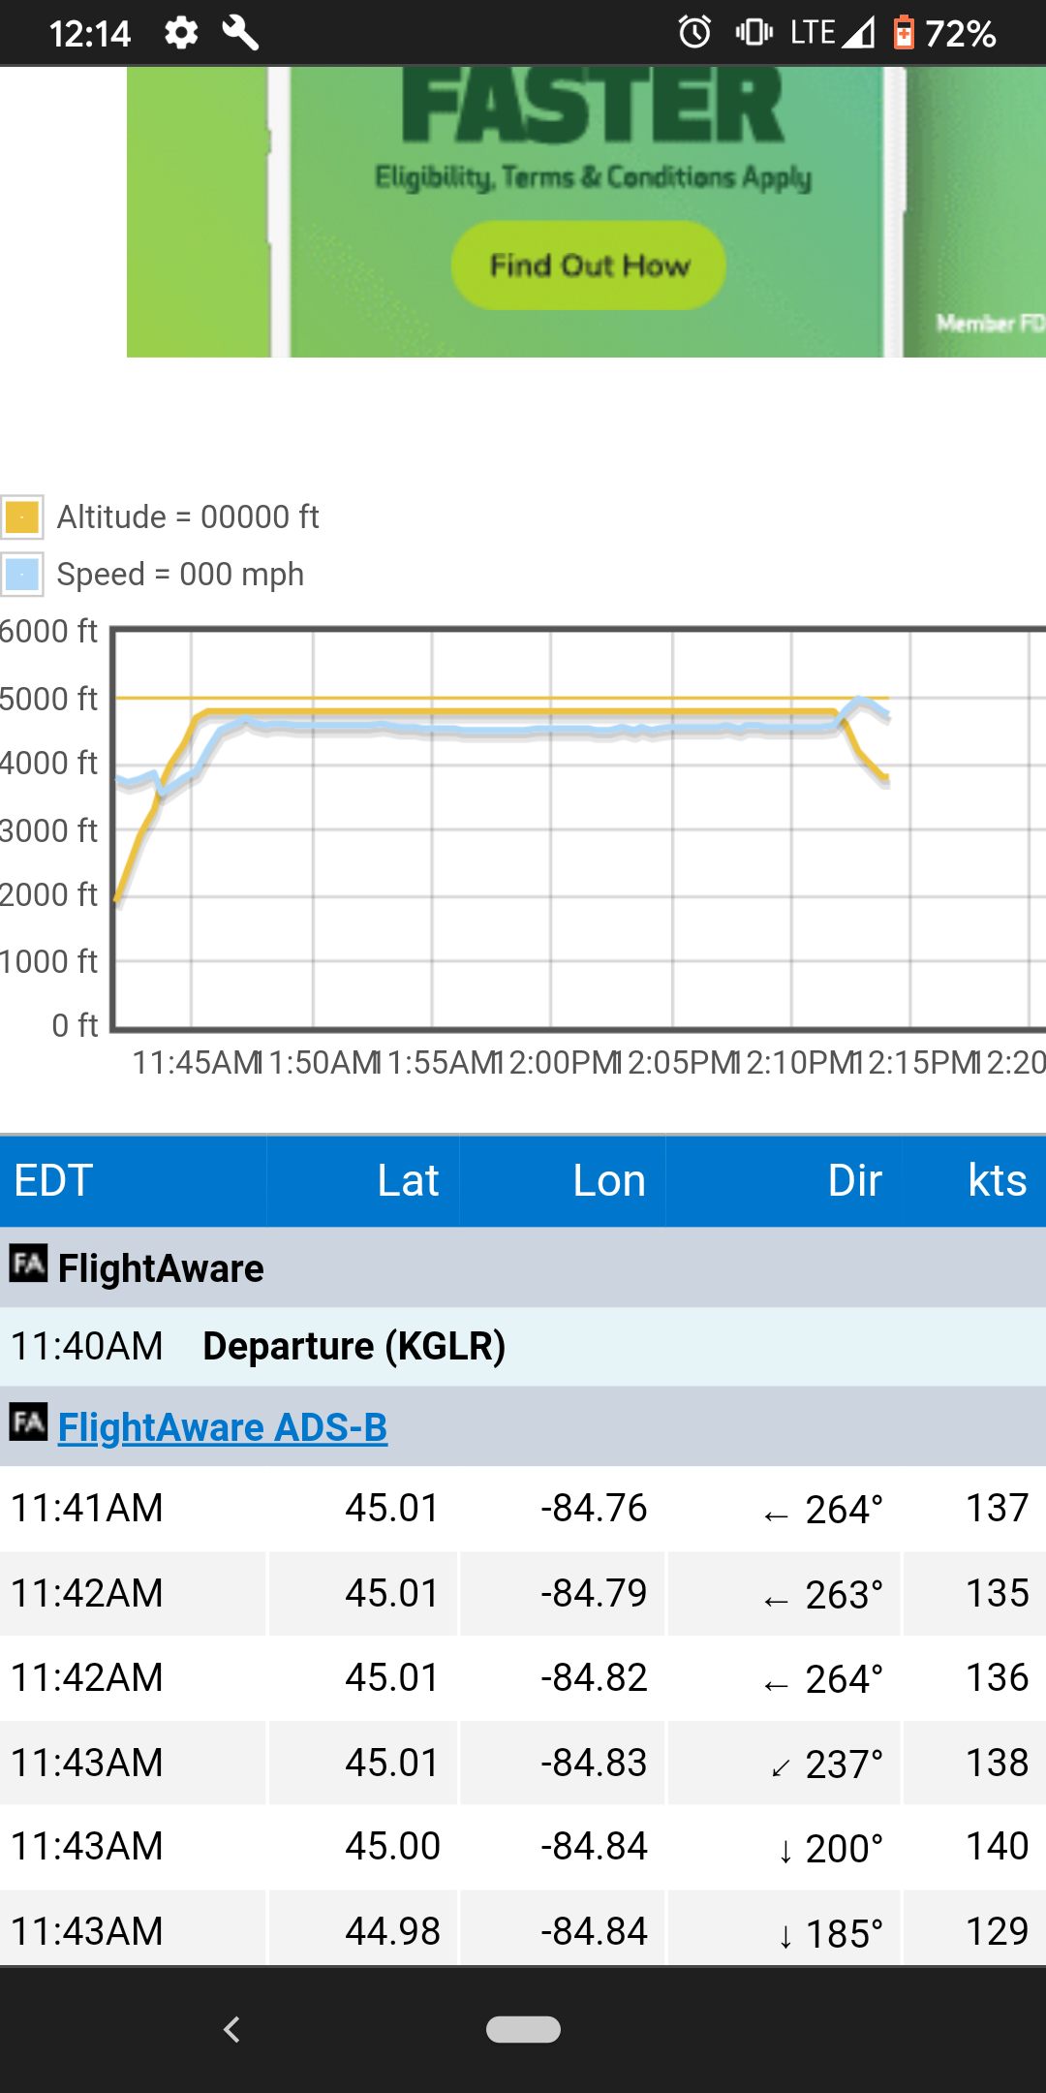The width and height of the screenshot is (1046, 2093).
Task: Tap the FA logo beside FlightAware ADS-B
Action: coord(28,1422)
